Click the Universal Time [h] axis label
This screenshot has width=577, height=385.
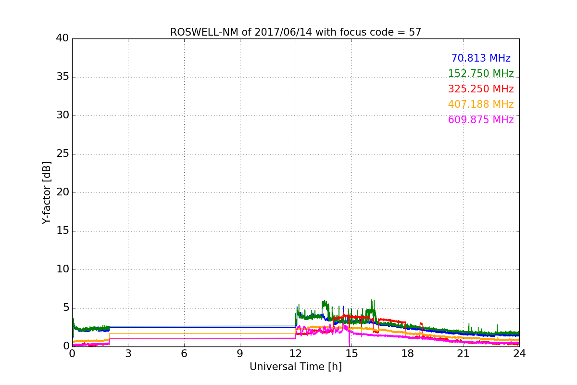tap(295, 367)
